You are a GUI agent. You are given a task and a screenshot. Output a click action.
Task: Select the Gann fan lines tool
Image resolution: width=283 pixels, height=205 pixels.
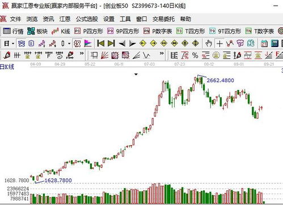(104, 55)
